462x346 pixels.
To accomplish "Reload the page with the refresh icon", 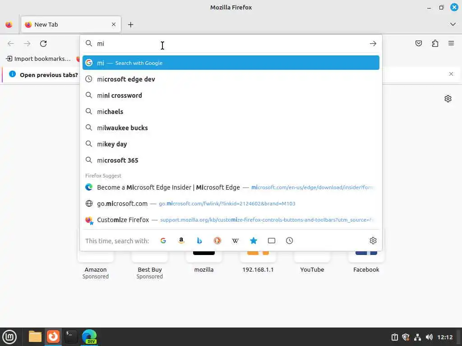I will 43,44.
